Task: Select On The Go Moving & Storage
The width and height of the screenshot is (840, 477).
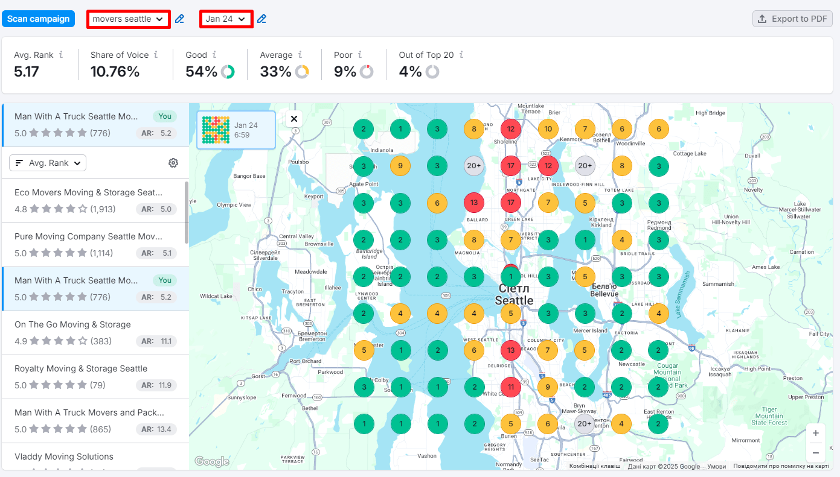Action: (95, 333)
